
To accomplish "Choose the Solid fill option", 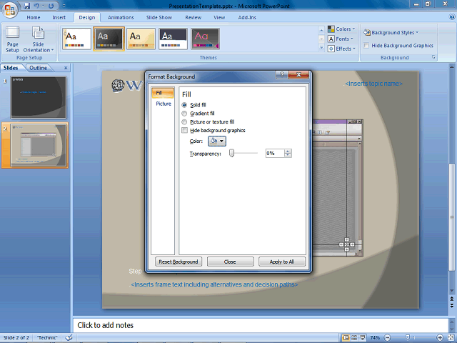I will pos(184,105).
